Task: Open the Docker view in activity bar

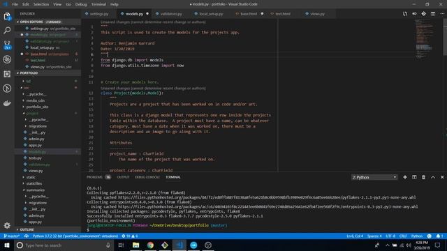Action: 7,103
